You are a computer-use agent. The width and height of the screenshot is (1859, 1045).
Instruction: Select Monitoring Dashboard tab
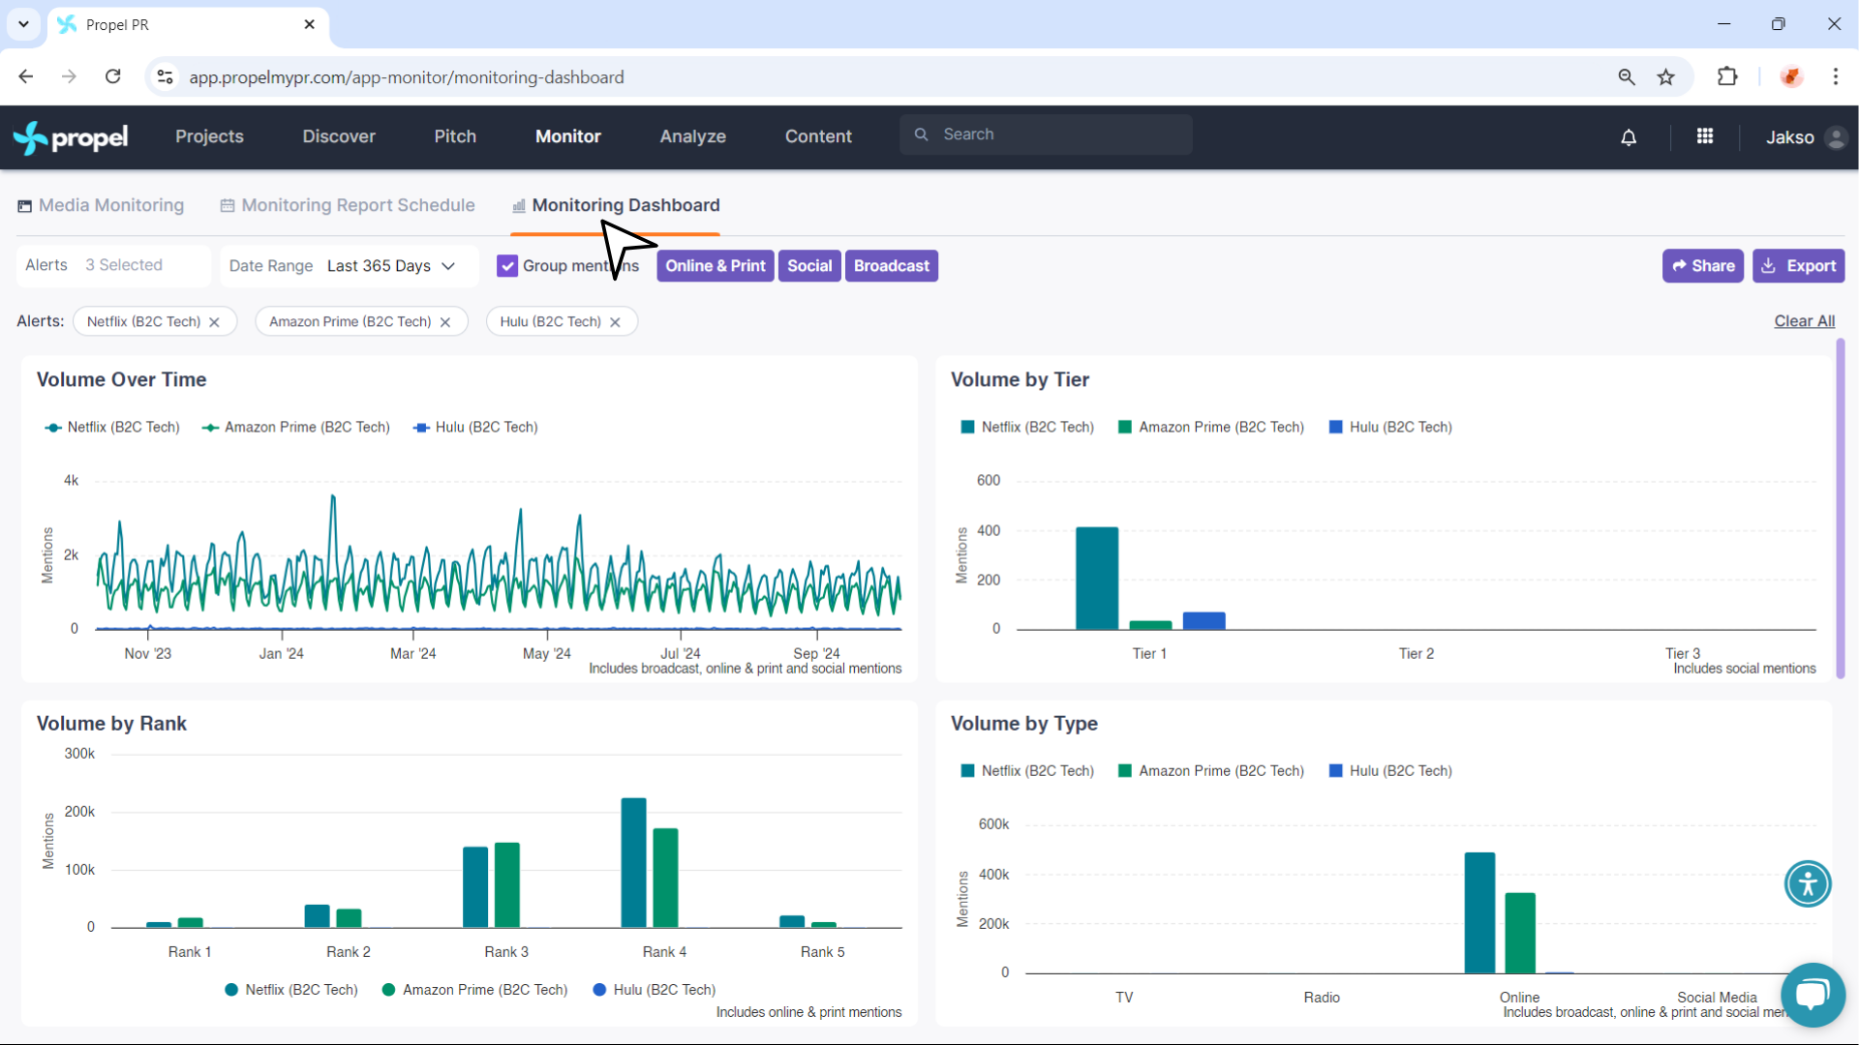coord(616,205)
